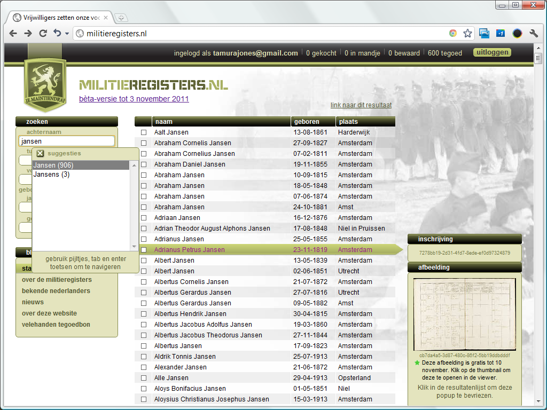Click the image capture extension icon
The width and height of the screenshot is (547, 410).
484,33
